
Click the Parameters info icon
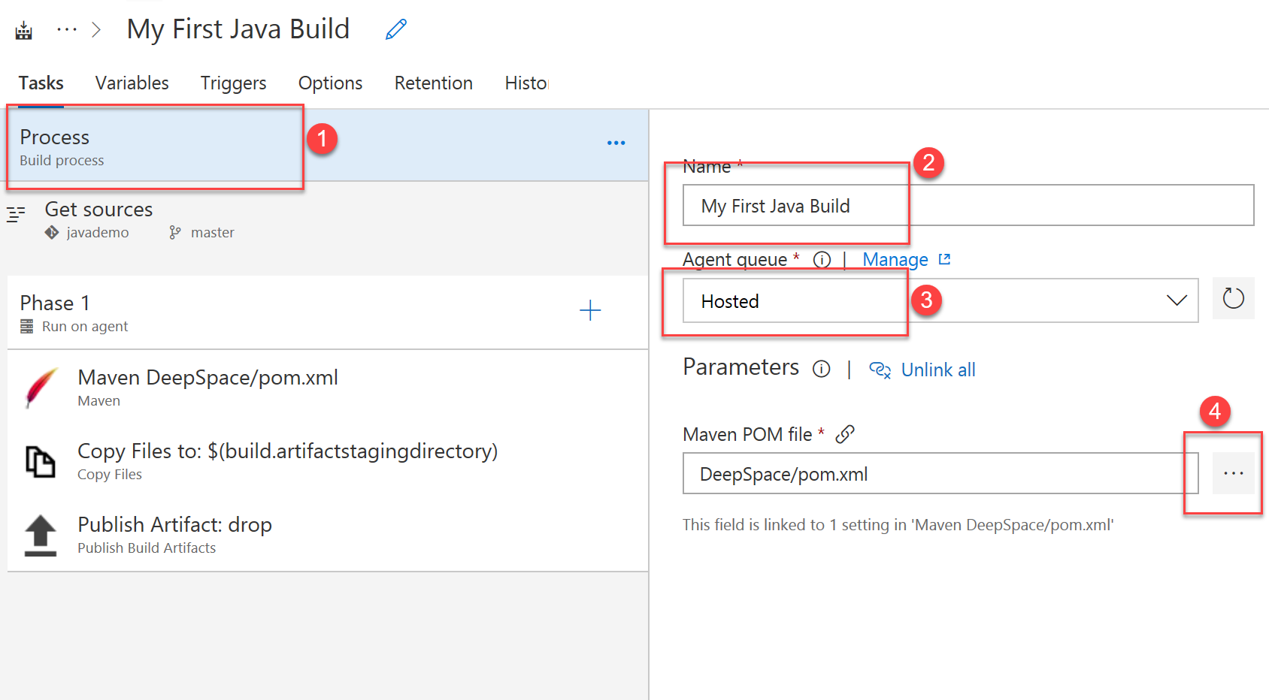tap(821, 369)
